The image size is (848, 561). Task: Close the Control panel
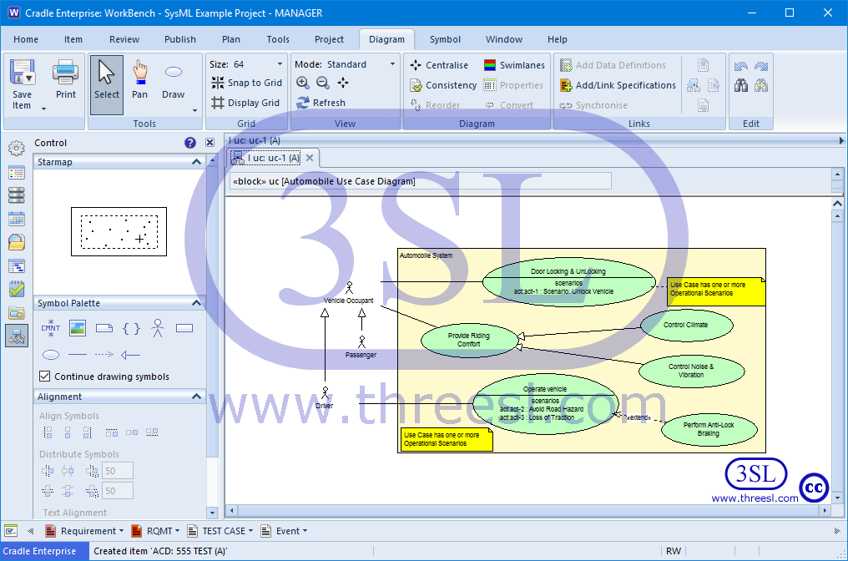(x=209, y=143)
